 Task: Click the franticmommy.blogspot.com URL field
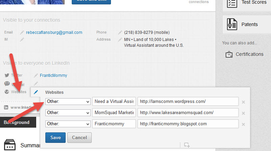(188, 124)
